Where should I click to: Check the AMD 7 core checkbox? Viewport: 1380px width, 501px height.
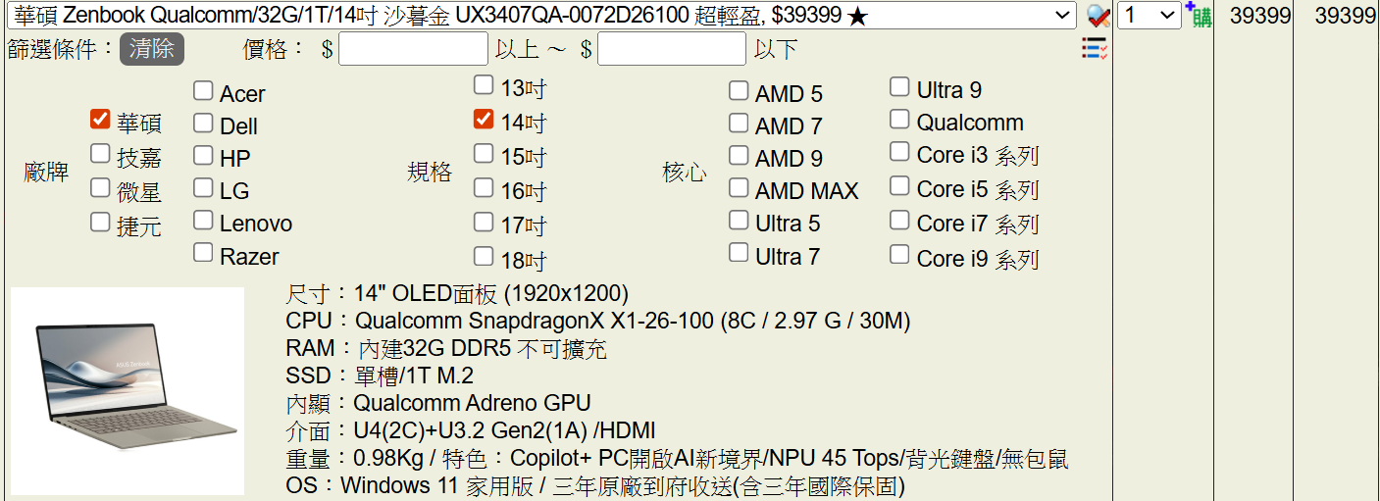pos(739,124)
